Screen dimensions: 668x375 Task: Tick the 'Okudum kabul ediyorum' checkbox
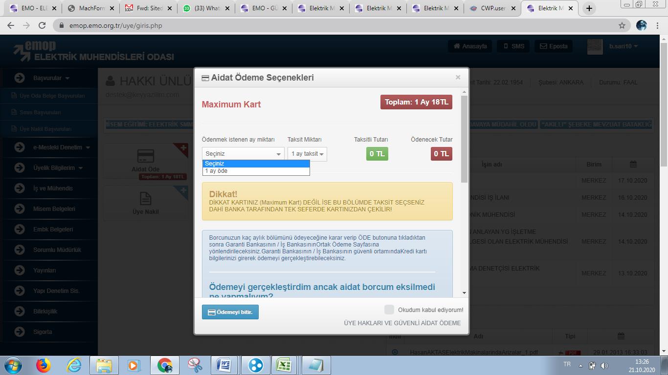389,310
